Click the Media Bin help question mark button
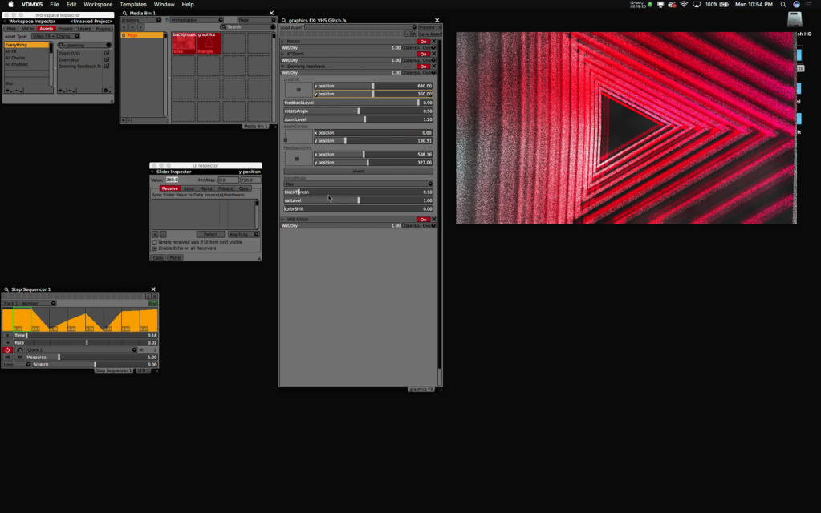Image resolution: width=821 pixels, height=513 pixels. pos(140,27)
